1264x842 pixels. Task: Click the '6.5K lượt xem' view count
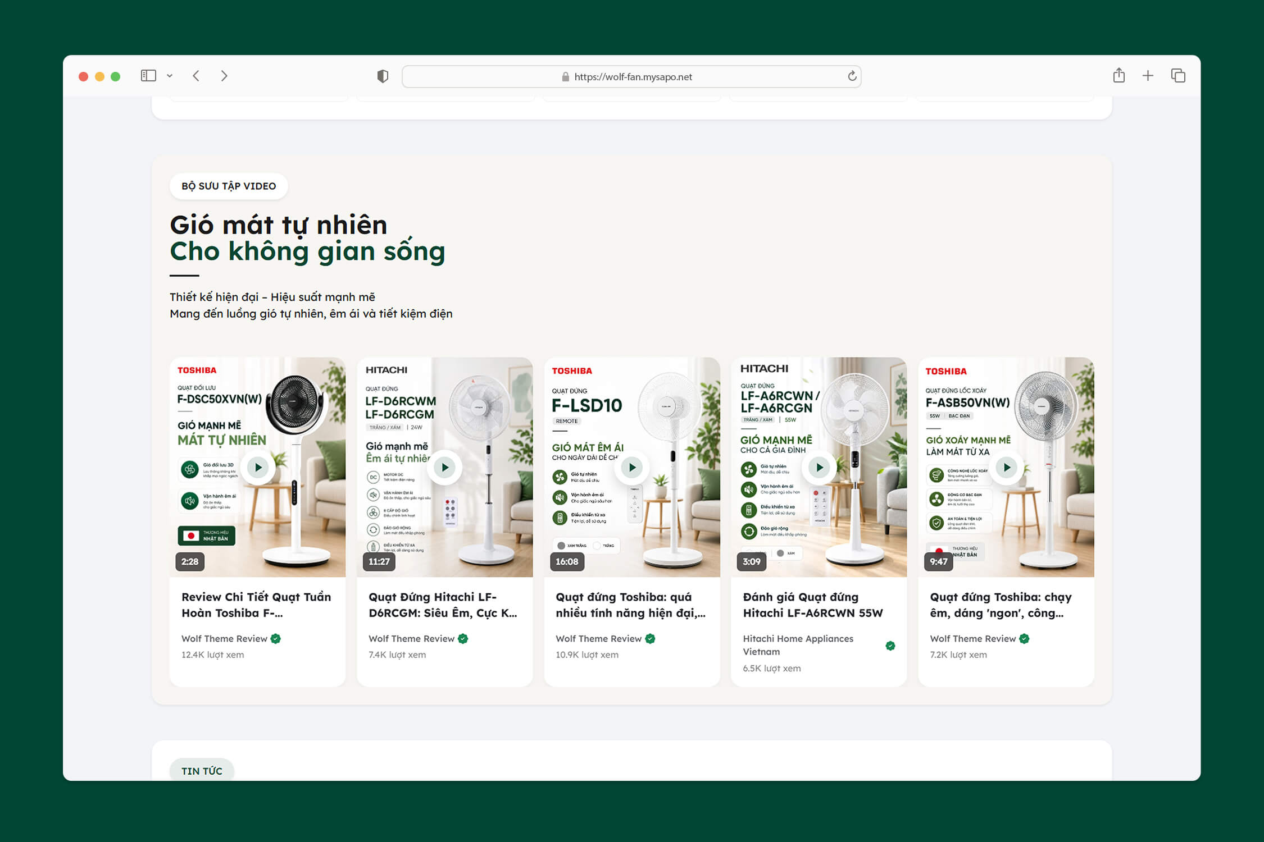[x=772, y=668]
